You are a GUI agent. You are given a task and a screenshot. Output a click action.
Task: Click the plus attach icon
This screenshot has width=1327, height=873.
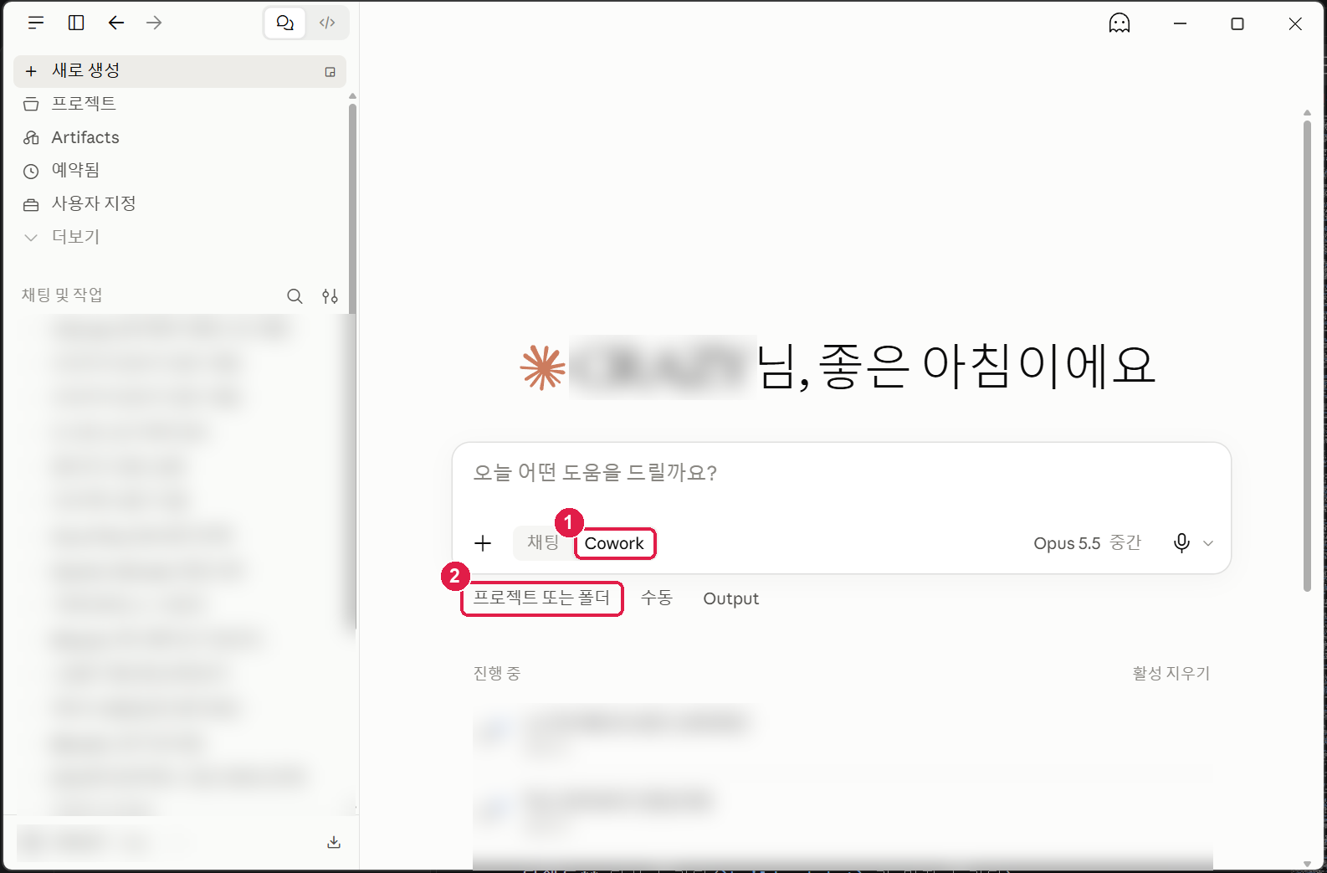coord(483,543)
